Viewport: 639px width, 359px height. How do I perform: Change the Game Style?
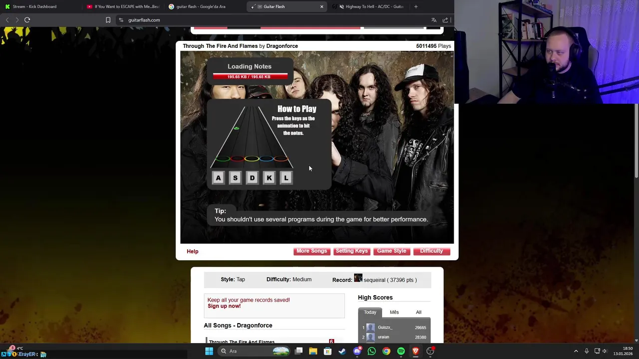391,251
